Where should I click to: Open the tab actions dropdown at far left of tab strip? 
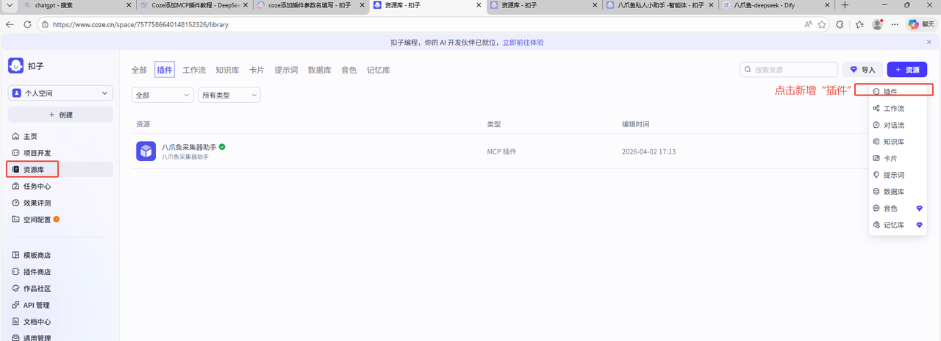(x=9, y=5)
